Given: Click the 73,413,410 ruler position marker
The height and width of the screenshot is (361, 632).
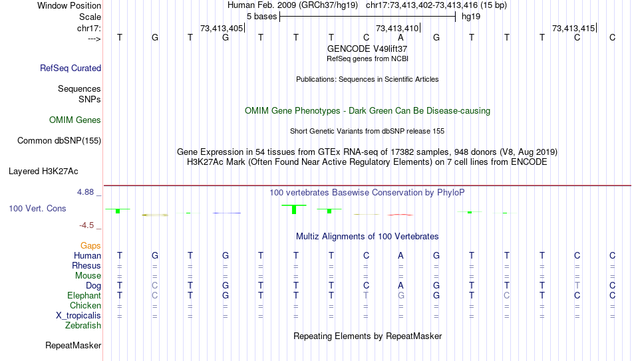Looking at the screenshot, I should (398, 28).
